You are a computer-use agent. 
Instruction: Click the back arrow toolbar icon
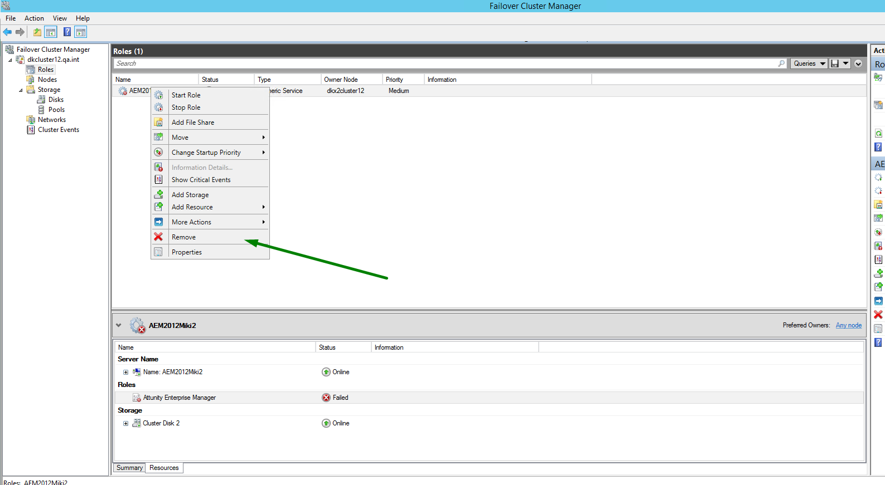[x=7, y=32]
